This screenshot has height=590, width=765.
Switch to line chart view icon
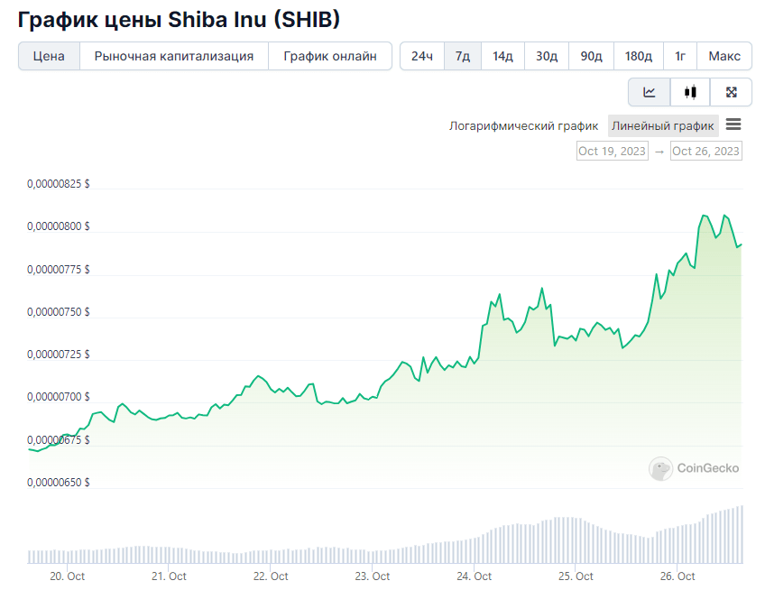click(x=650, y=92)
